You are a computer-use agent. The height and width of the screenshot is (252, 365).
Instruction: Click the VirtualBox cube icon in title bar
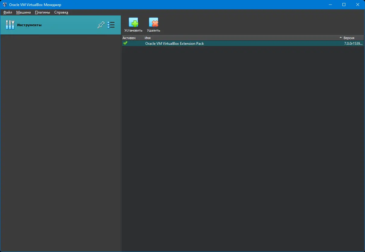tap(5, 5)
